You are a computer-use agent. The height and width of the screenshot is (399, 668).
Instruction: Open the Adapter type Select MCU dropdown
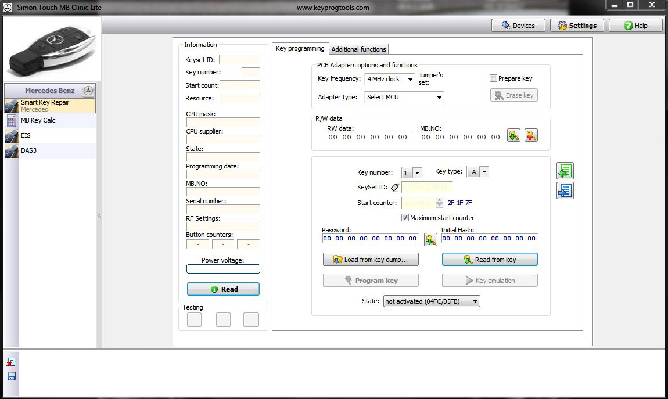pyautogui.click(x=404, y=97)
